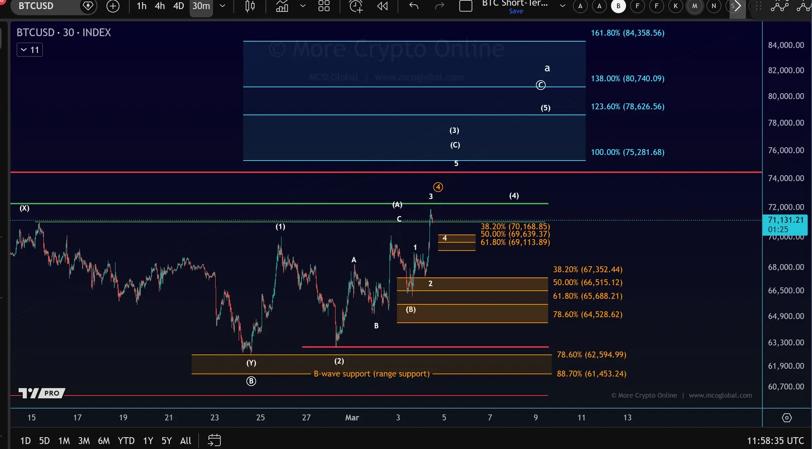Start bar replay rewind icon
The height and width of the screenshot is (449, 812).
pyautogui.click(x=382, y=6)
